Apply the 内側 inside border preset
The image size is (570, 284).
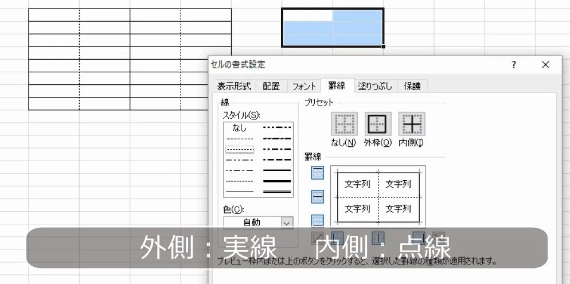412,124
